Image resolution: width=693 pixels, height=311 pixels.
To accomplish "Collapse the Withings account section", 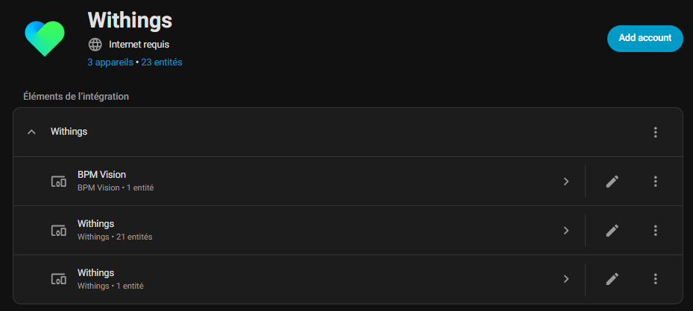I will (x=31, y=132).
